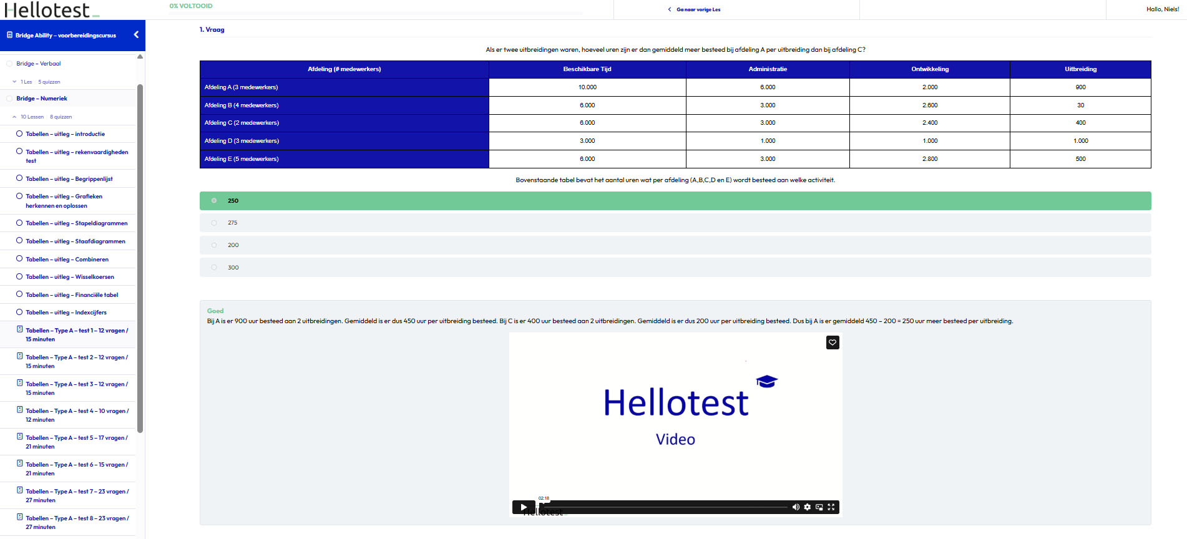Viewport: 1187px width, 539px height.
Task: Enable picture-in-picture on the video
Action: pyautogui.click(x=819, y=507)
